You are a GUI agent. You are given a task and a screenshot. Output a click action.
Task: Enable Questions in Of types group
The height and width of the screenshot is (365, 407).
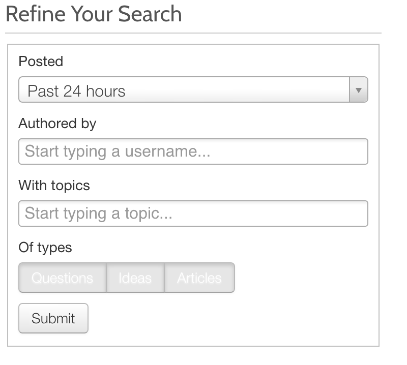pyautogui.click(x=62, y=278)
